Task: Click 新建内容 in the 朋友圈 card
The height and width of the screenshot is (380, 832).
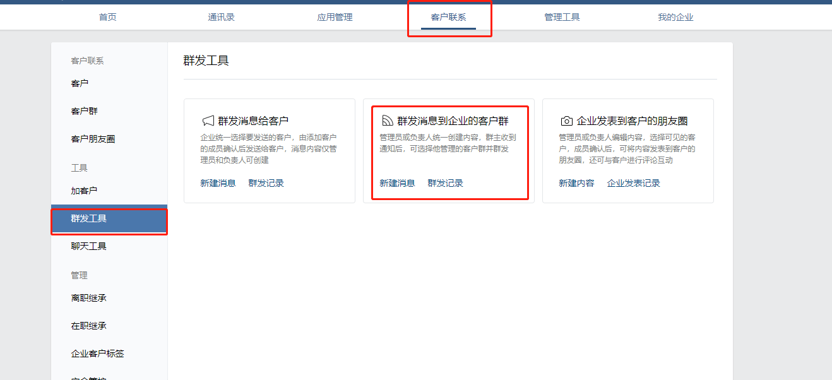Action: (x=576, y=183)
